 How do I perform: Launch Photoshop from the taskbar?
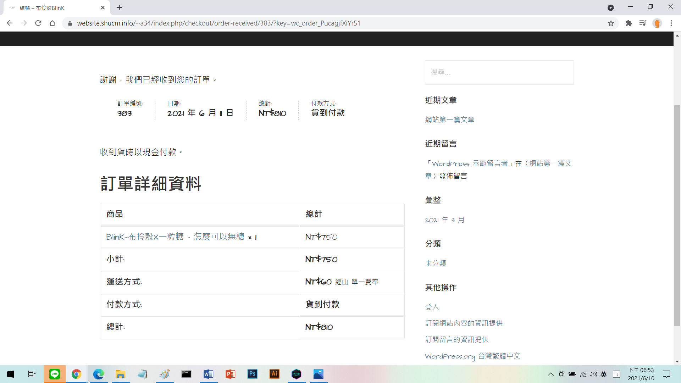tap(253, 374)
